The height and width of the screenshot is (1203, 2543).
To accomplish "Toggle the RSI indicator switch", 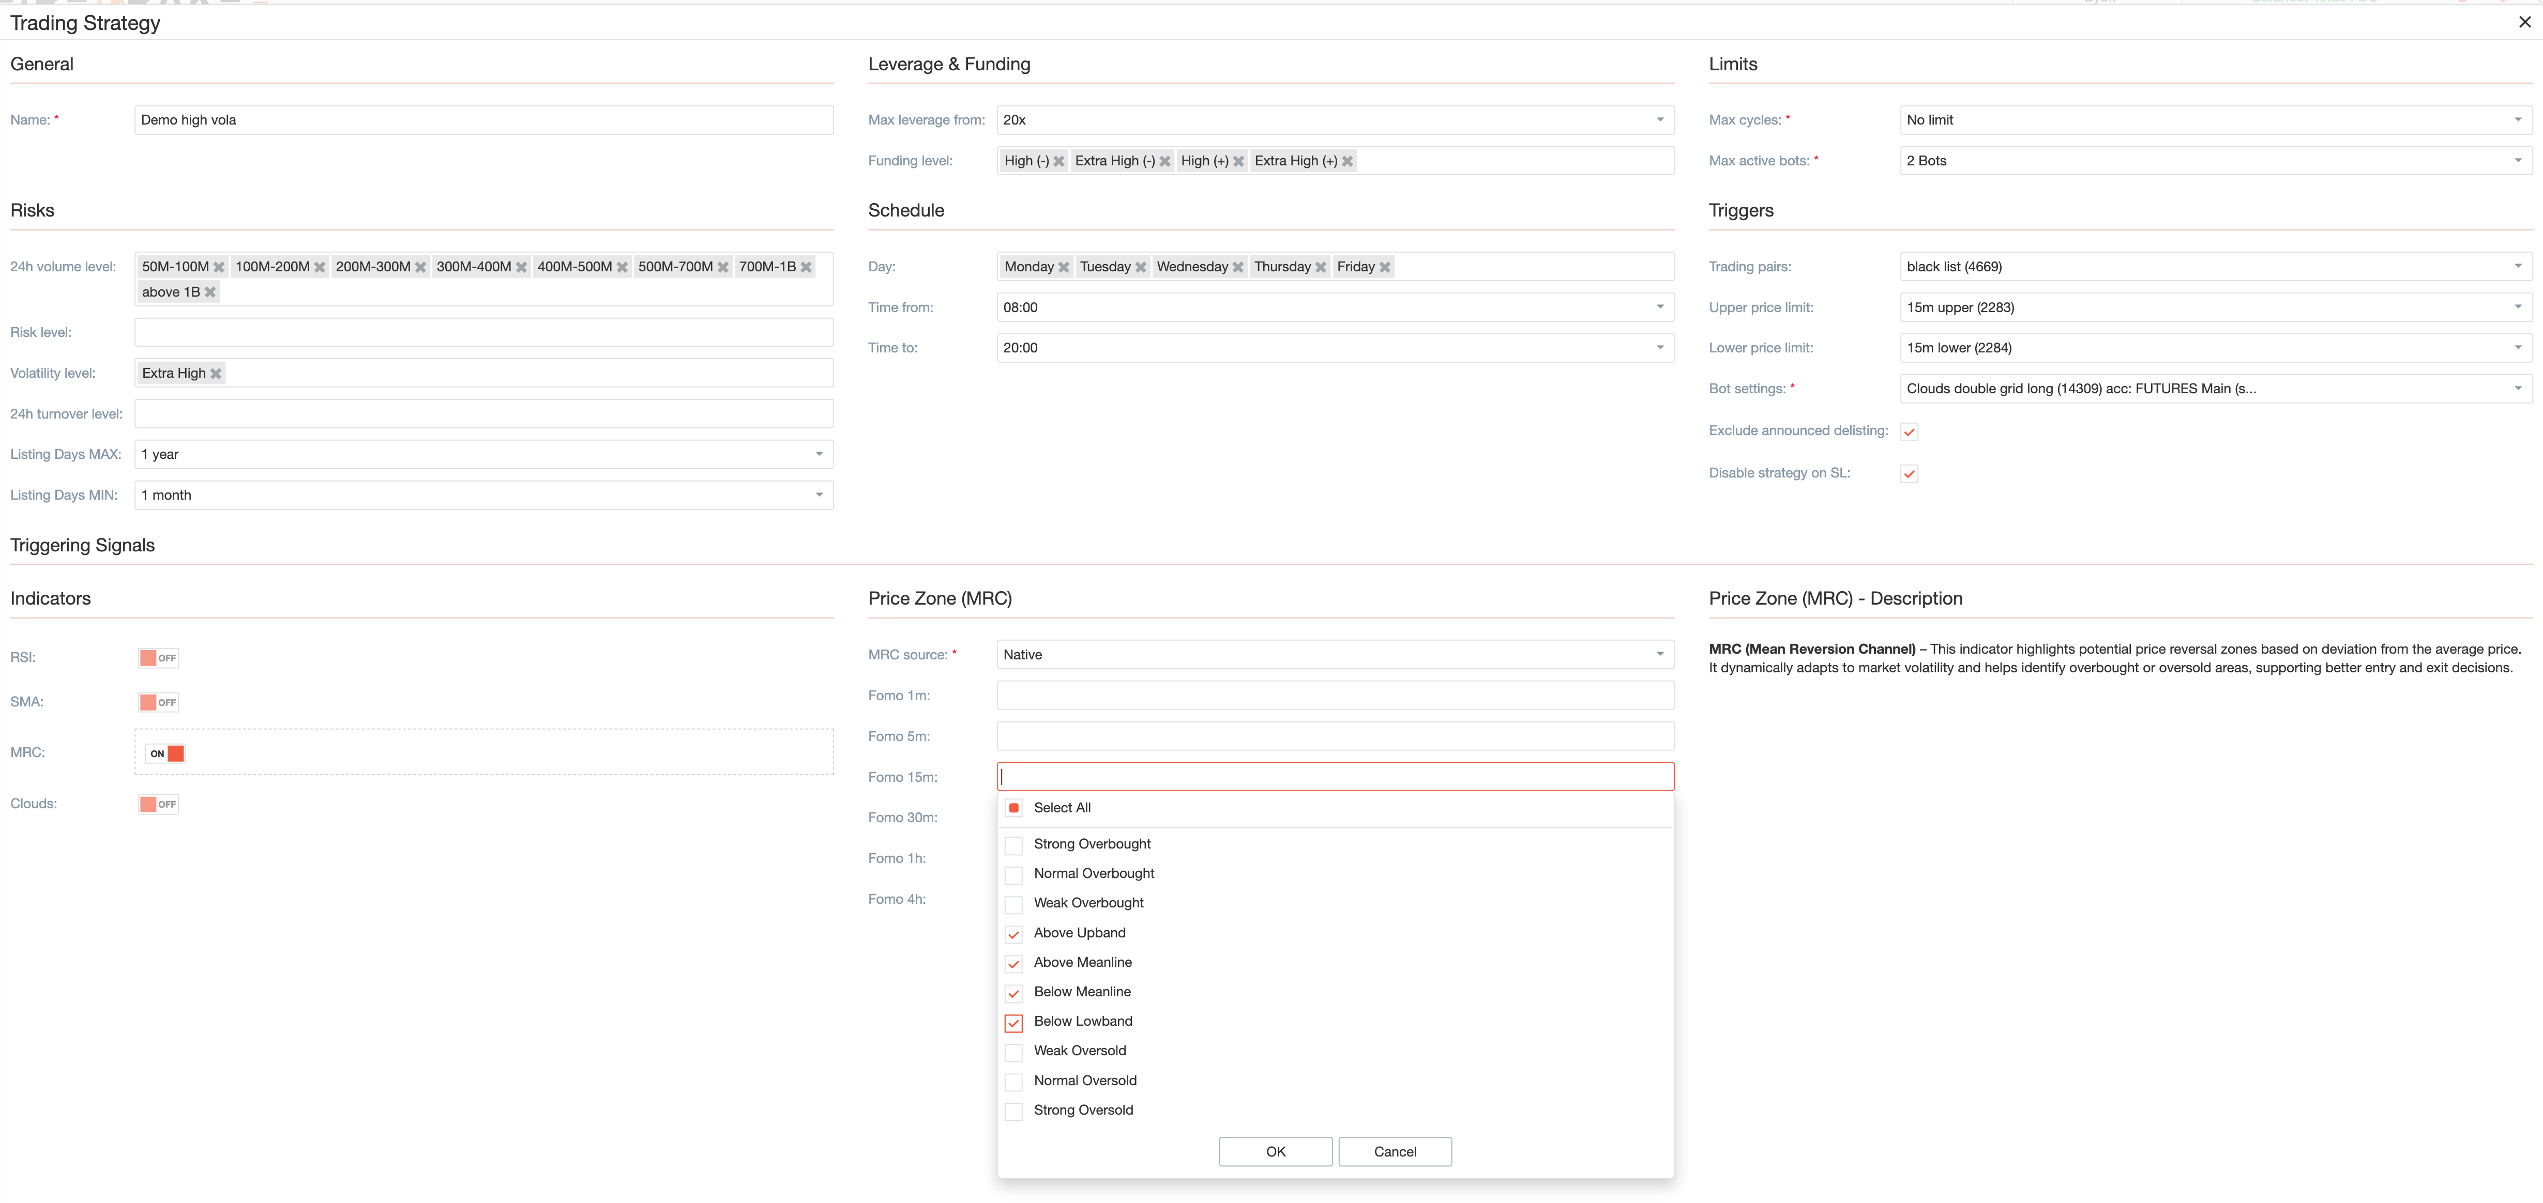I will coord(158,658).
